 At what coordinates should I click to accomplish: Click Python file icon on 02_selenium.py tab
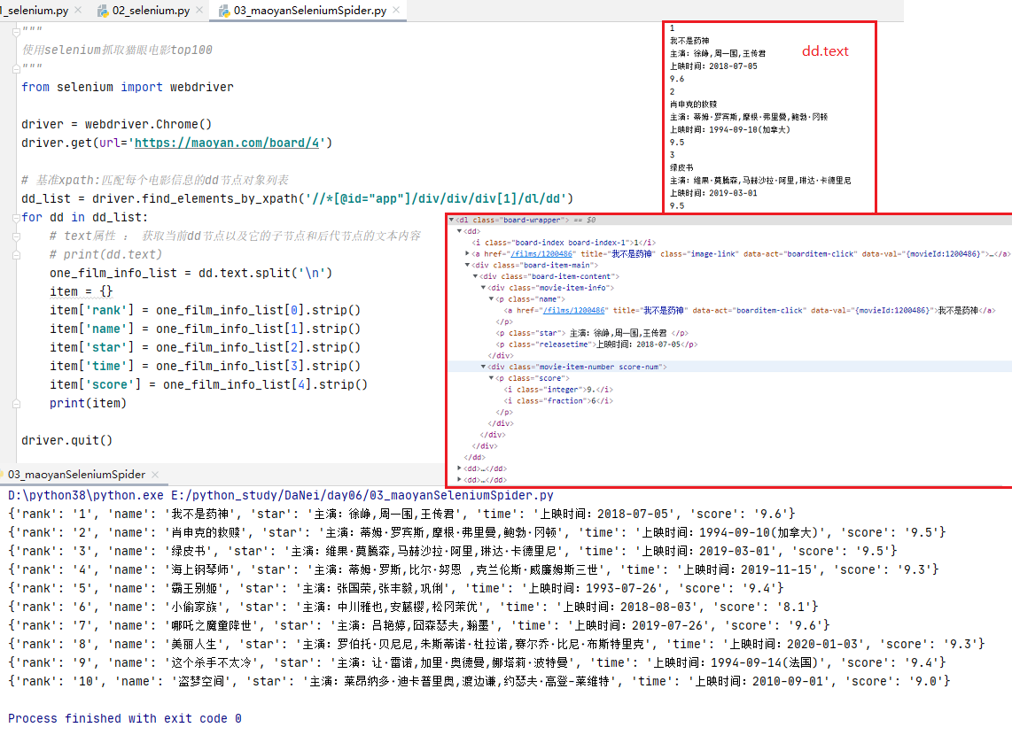click(103, 11)
